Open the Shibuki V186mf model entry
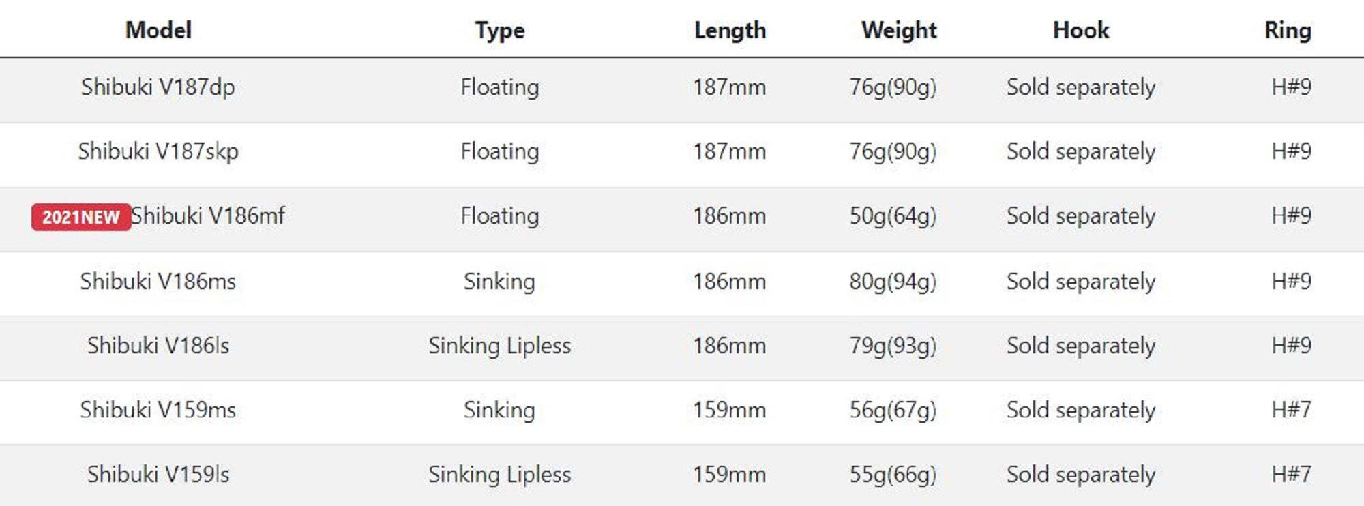Image resolution: width=1364 pixels, height=506 pixels. [x=208, y=216]
